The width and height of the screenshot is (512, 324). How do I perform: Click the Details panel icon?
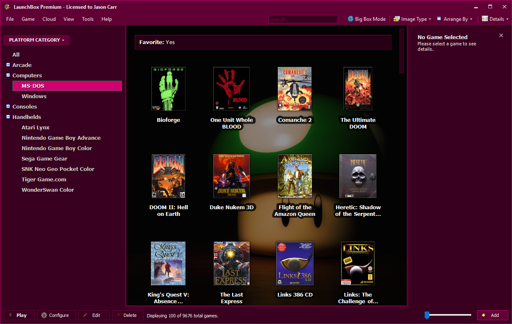point(485,19)
